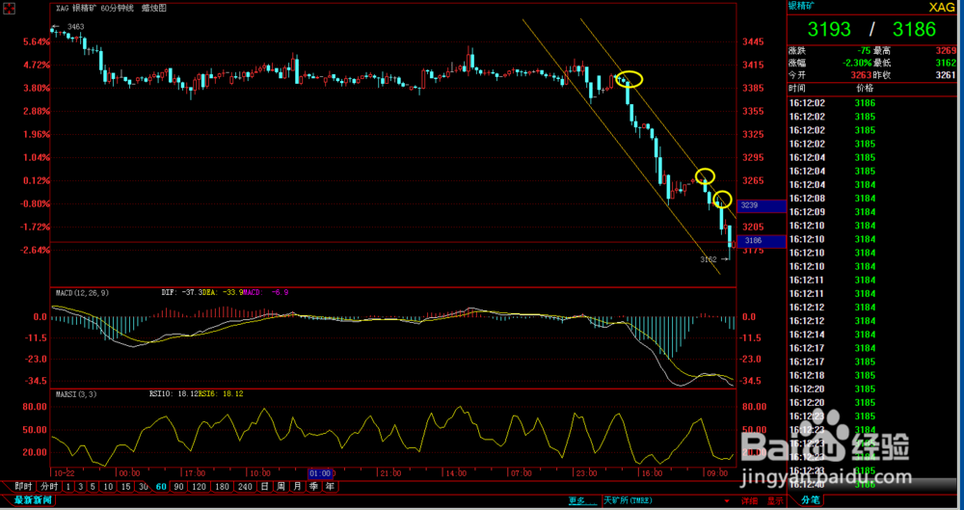This screenshot has width=964, height=510.
Task: Select the 3-minute period tab
Action: (x=81, y=487)
